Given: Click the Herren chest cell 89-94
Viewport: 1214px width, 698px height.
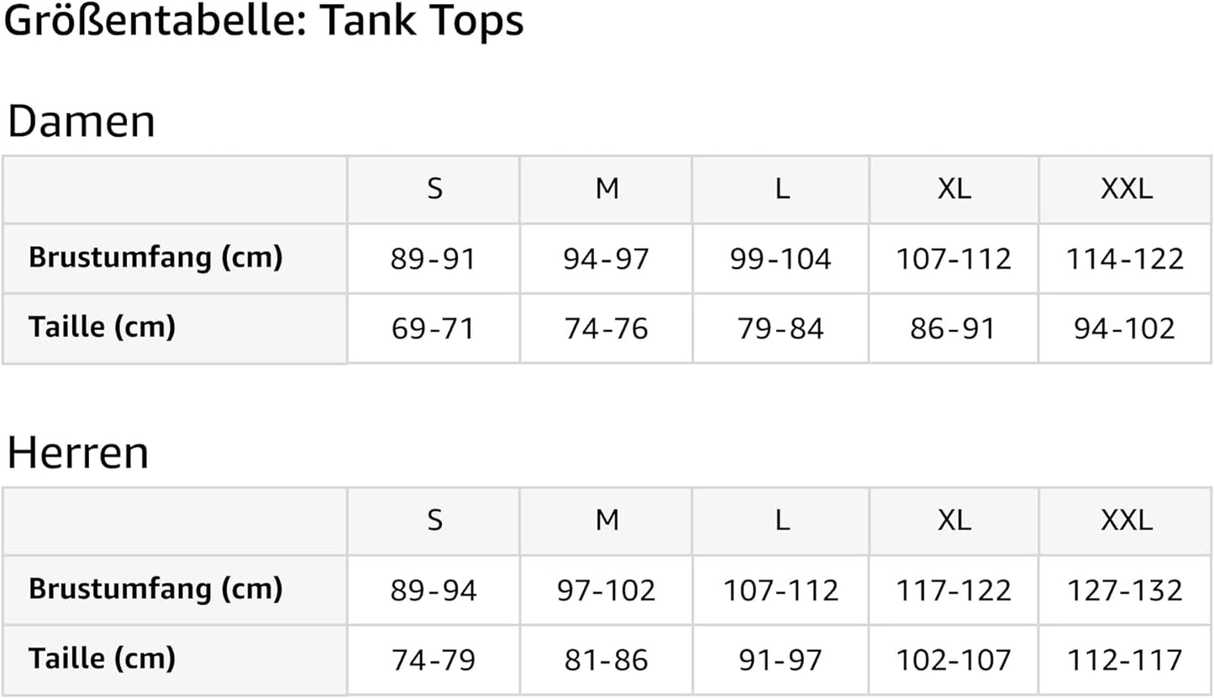Looking at the screenshot, I should pyautogui.click(x=434, y=590).
